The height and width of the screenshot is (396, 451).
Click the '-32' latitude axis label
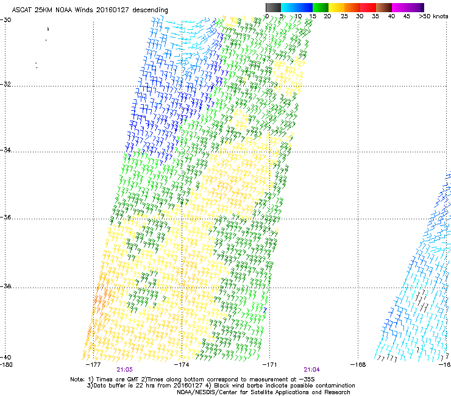(x=5, y=84)
